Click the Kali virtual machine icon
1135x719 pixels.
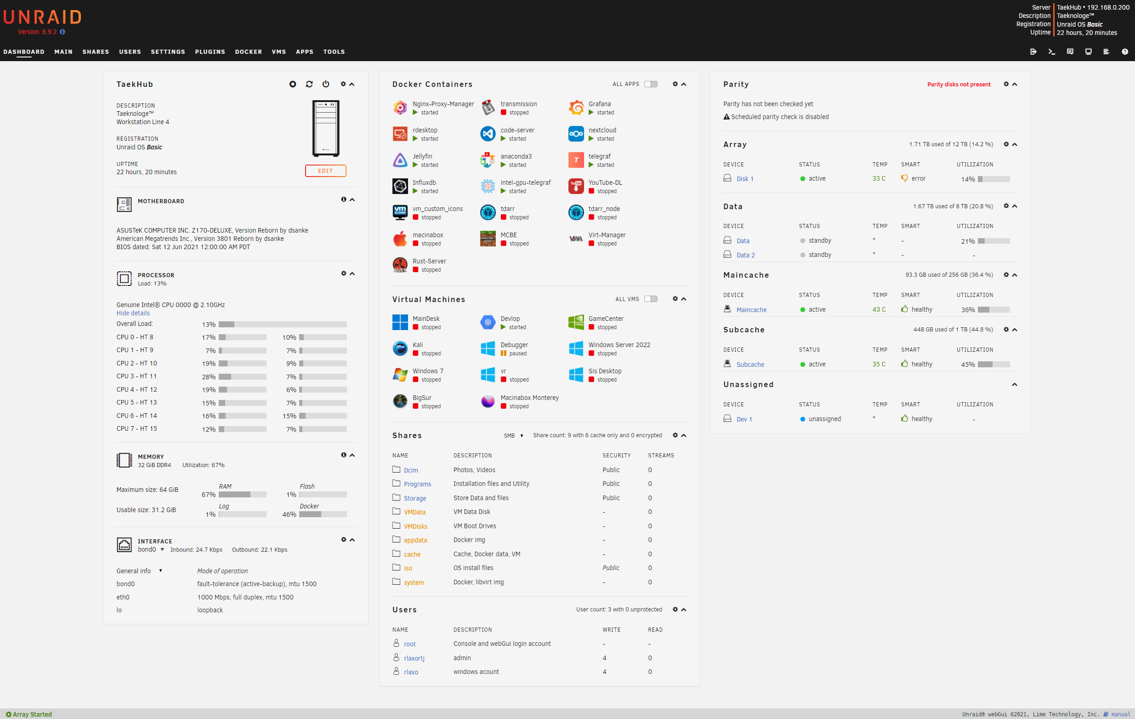click(x=400, y=349)
